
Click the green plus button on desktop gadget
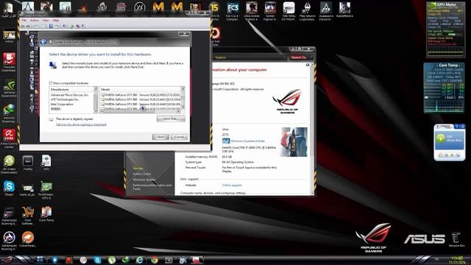click(x=441, y=138)
